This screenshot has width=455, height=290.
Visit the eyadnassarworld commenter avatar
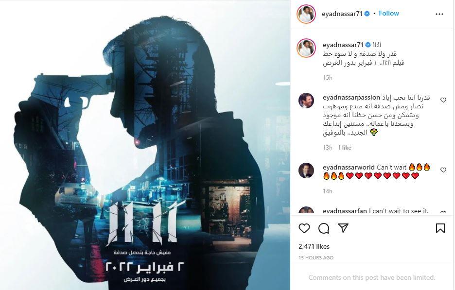306,170
